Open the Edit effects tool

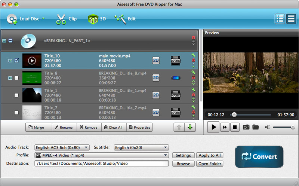click(120, 19)
